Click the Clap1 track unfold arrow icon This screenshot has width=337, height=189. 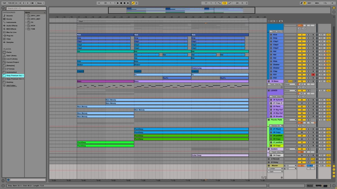(x=271, y=41)
